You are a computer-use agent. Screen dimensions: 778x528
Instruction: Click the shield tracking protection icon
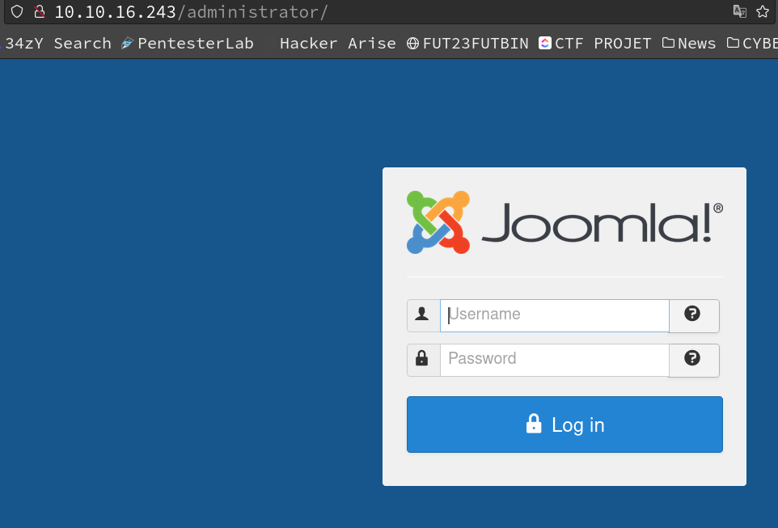17,11
